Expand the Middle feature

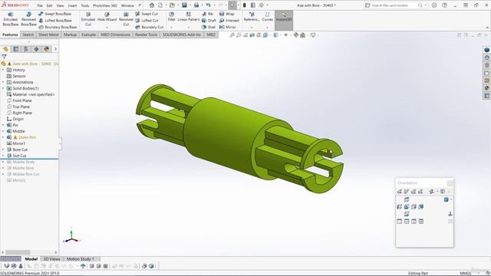coord(3,131)
